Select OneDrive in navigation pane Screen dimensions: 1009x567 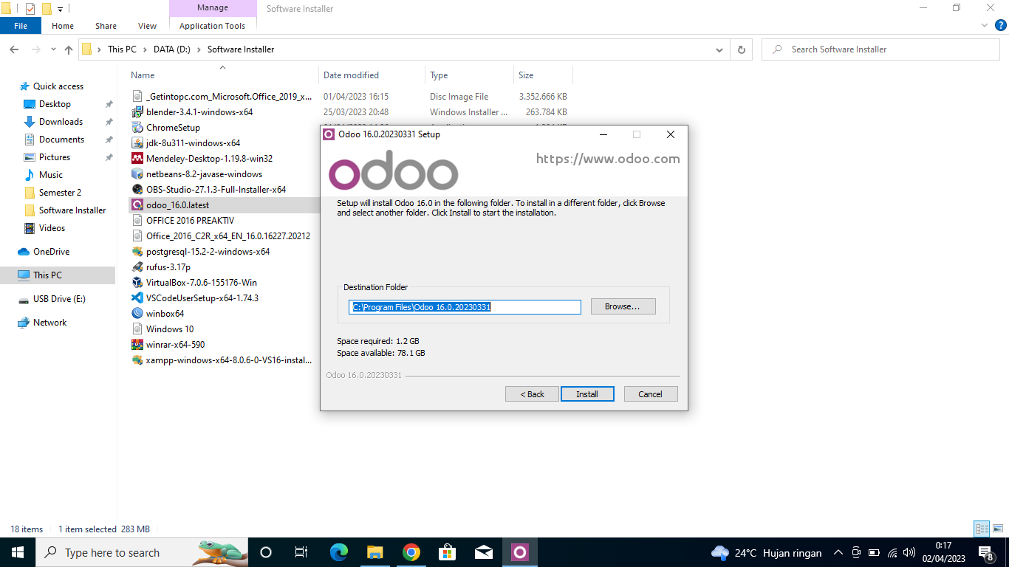[51, 252]
